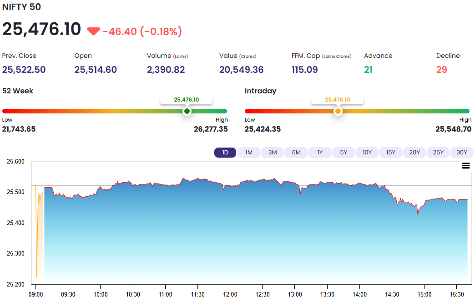Screen dimensions: 475x302
Task: Select the 5Y chart range
Action: click(x=343, y=153)
